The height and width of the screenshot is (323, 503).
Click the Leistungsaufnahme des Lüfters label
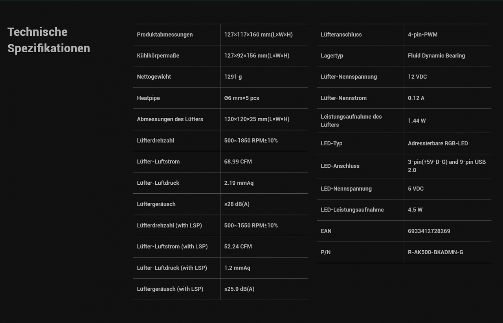[x=351, y=121]
